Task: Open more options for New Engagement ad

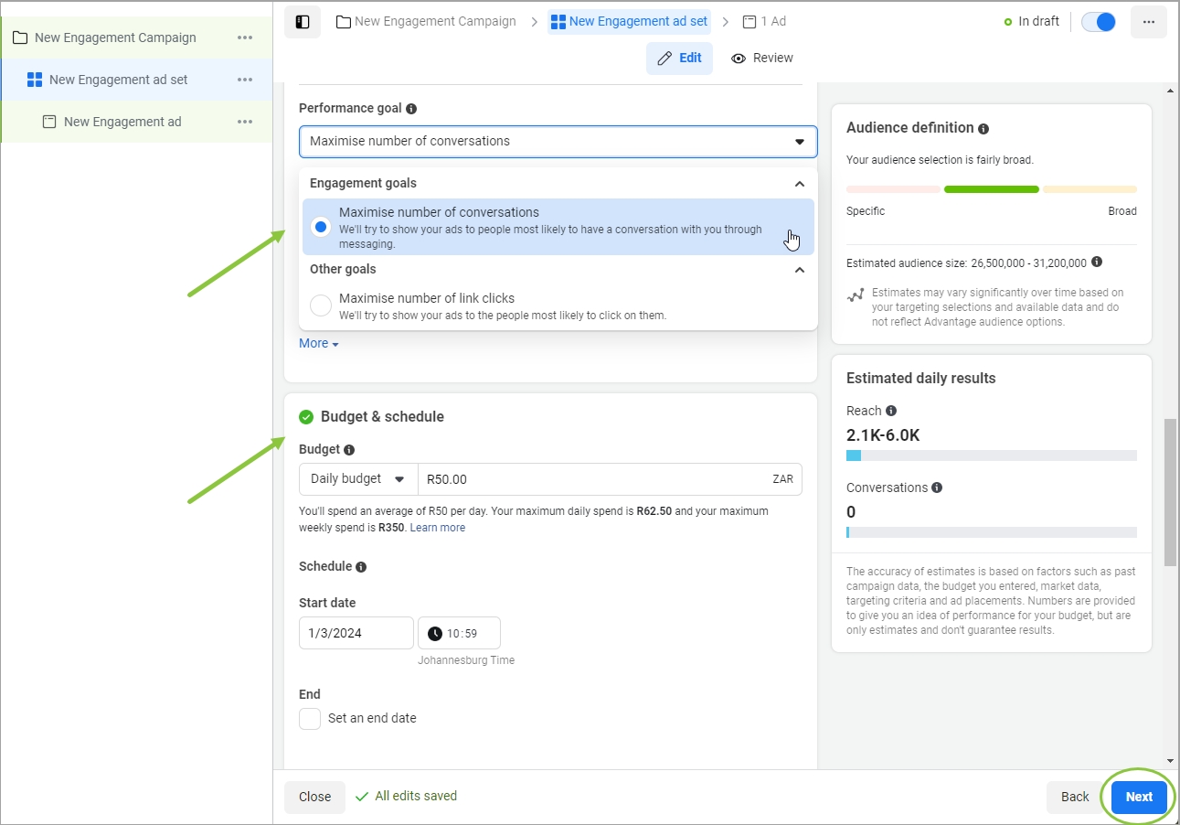Action: 245,122
